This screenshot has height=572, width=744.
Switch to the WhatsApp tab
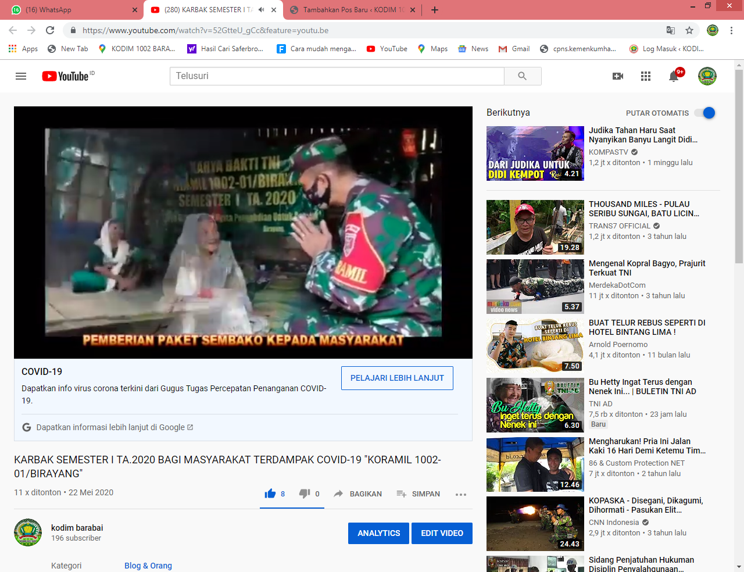pos(70,10)
